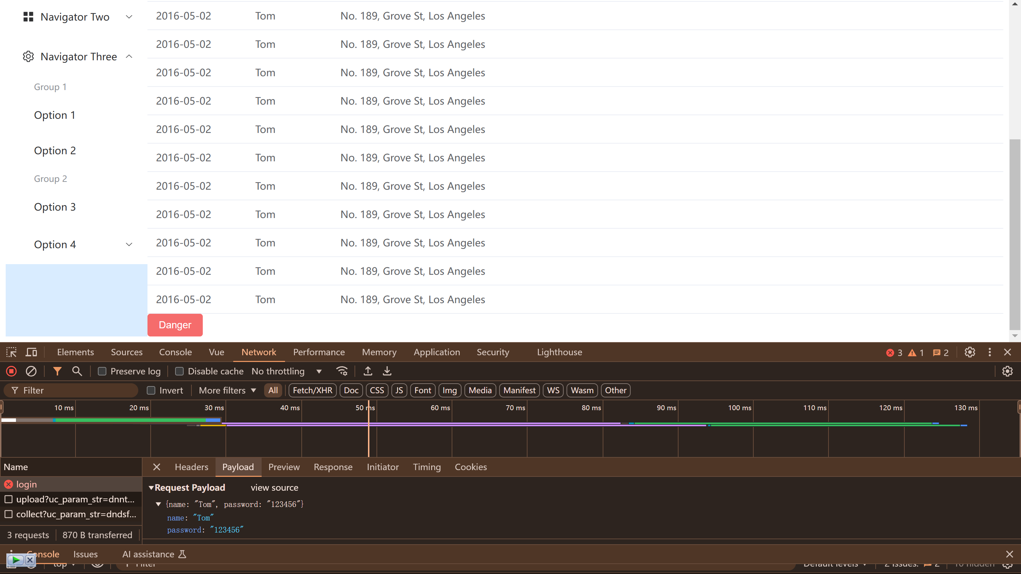Open the network search magnifier
The height and width of the screenshot is (574, 1021).
point(77,371)
